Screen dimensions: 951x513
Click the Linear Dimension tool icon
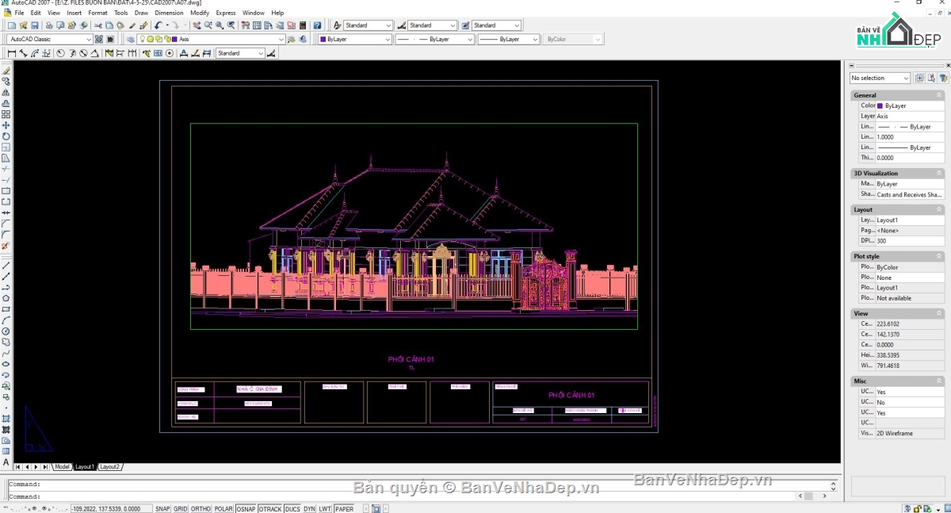(x=11, y=53)
